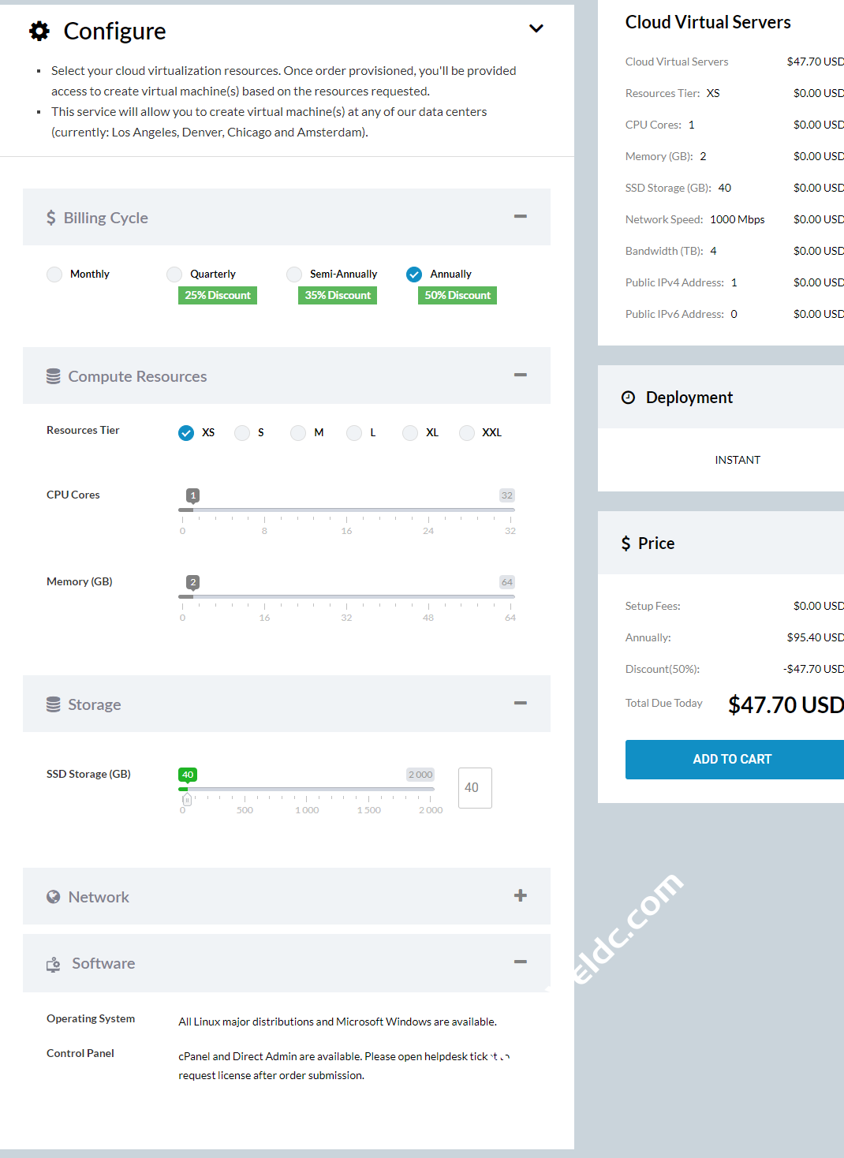Click the Software section icon
Screen dimensions: 844x1158
tap(54, 964)
